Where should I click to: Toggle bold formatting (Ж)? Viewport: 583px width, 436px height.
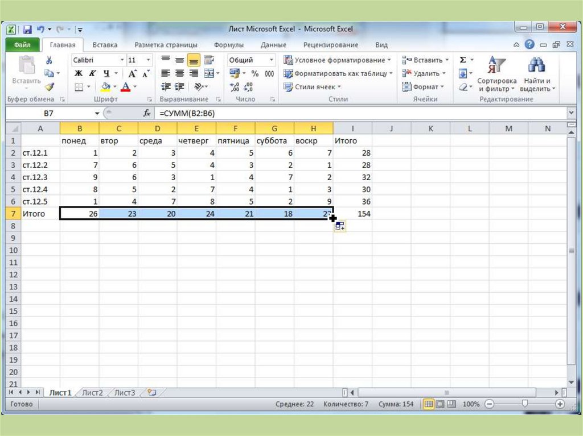coord(78,73)
